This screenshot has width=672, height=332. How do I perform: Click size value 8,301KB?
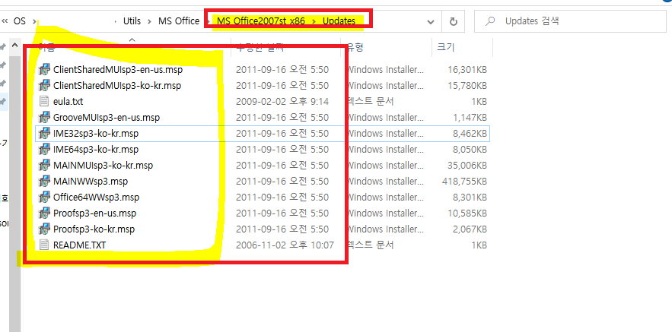click(470, 198)
